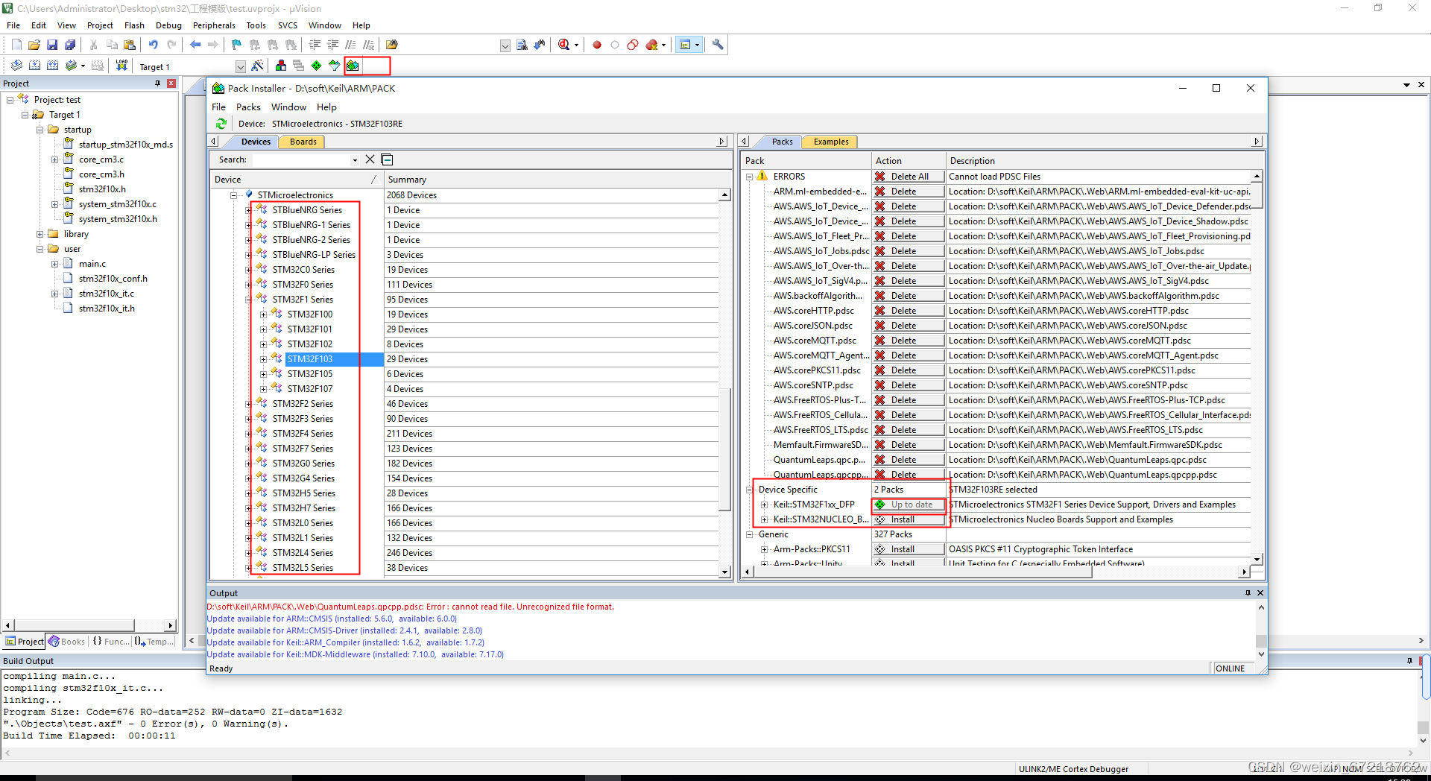Save the current file
This screenshot has width=1431, height=781.
tap(52, 45)
